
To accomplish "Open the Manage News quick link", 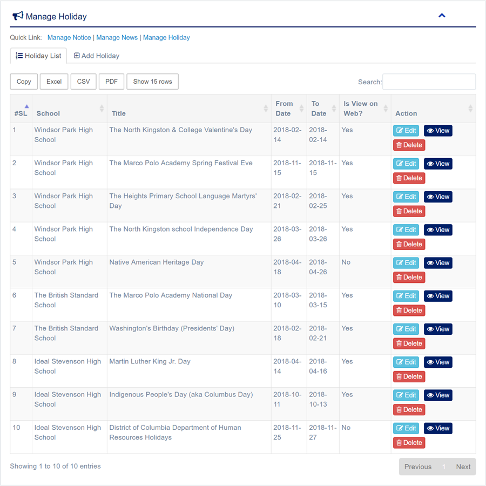I will point(117,38).
